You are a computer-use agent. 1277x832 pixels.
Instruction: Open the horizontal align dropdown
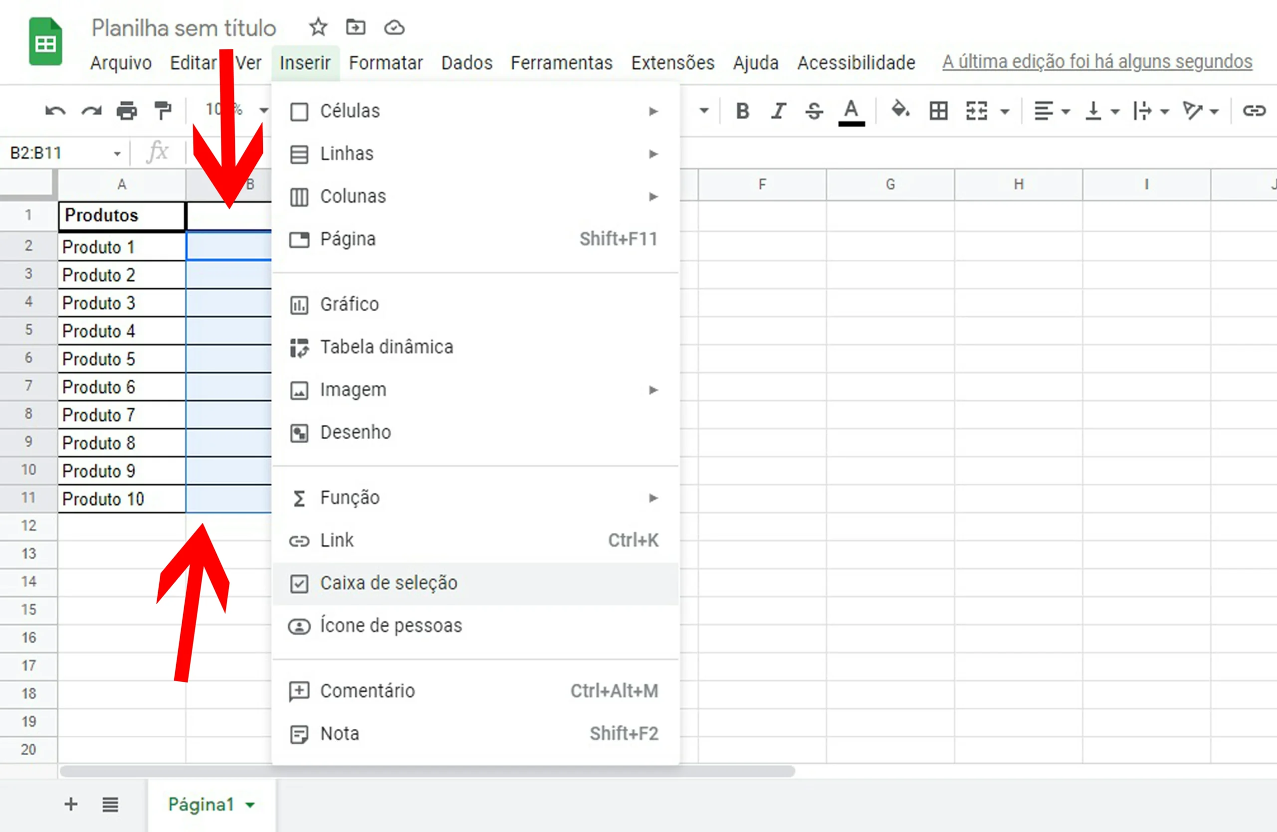coord(1051,111)
